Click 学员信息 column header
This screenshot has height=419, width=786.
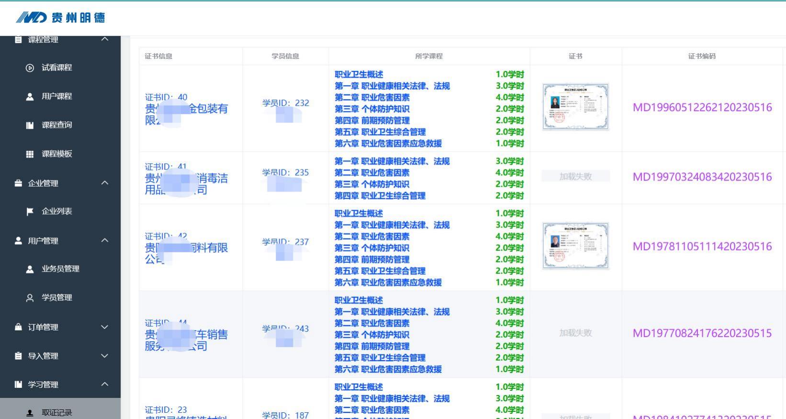285,56
